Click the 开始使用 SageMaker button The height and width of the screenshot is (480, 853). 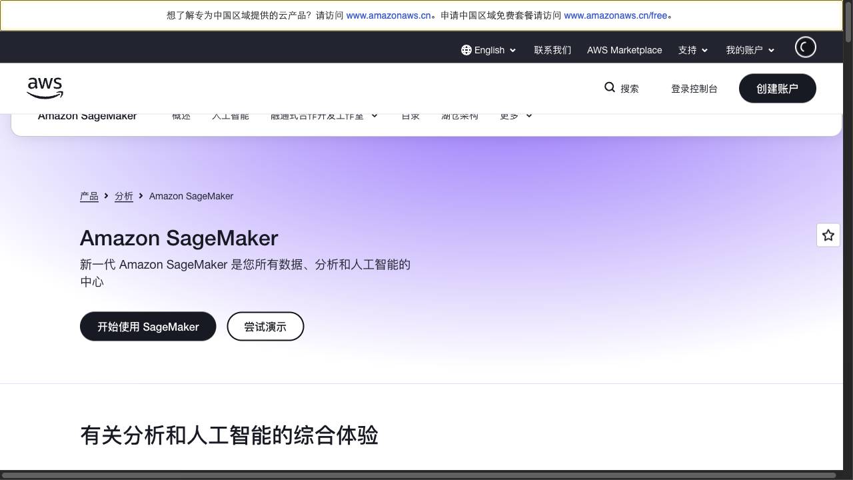148,327
